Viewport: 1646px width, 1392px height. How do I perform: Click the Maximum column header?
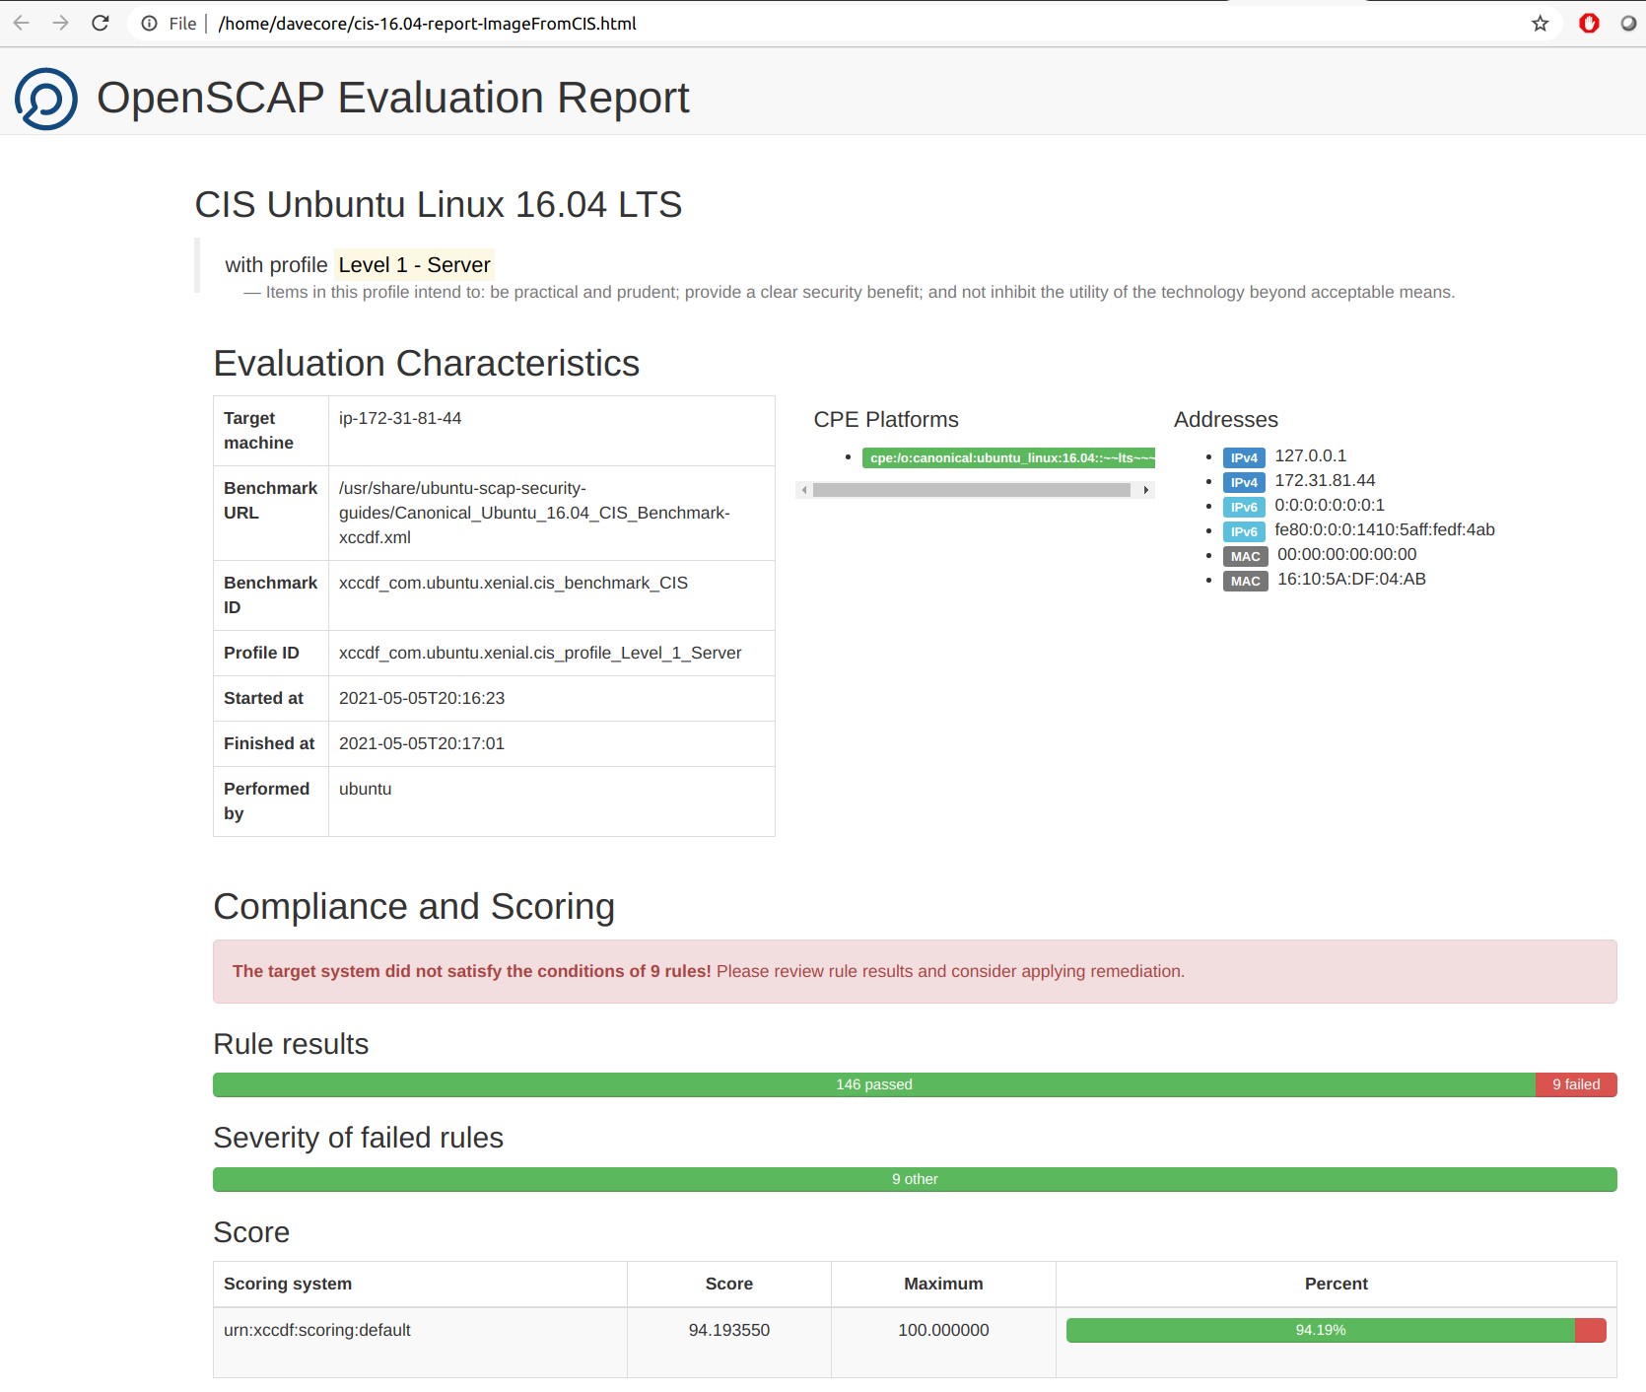[943, 1284]
